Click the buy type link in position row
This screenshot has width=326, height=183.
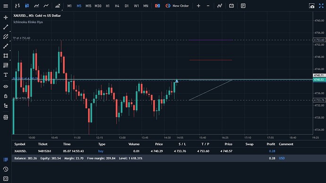(101, 151)
